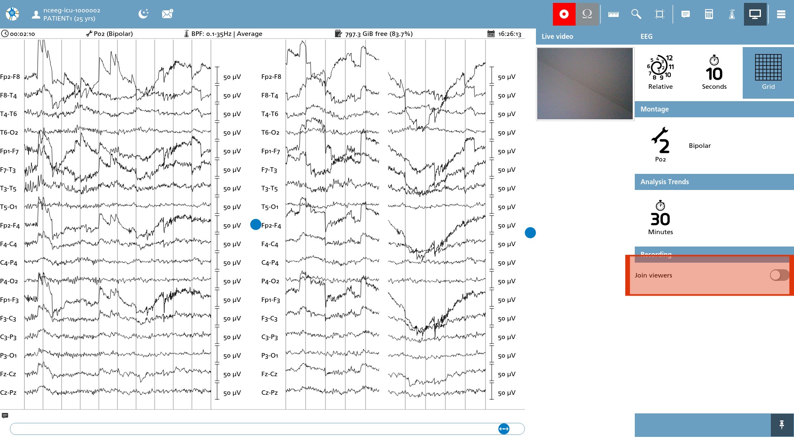The height and width of the screenshot is (446, 794).
Task: Change the 10 Seconds time window
Action: tap(714, 72)
